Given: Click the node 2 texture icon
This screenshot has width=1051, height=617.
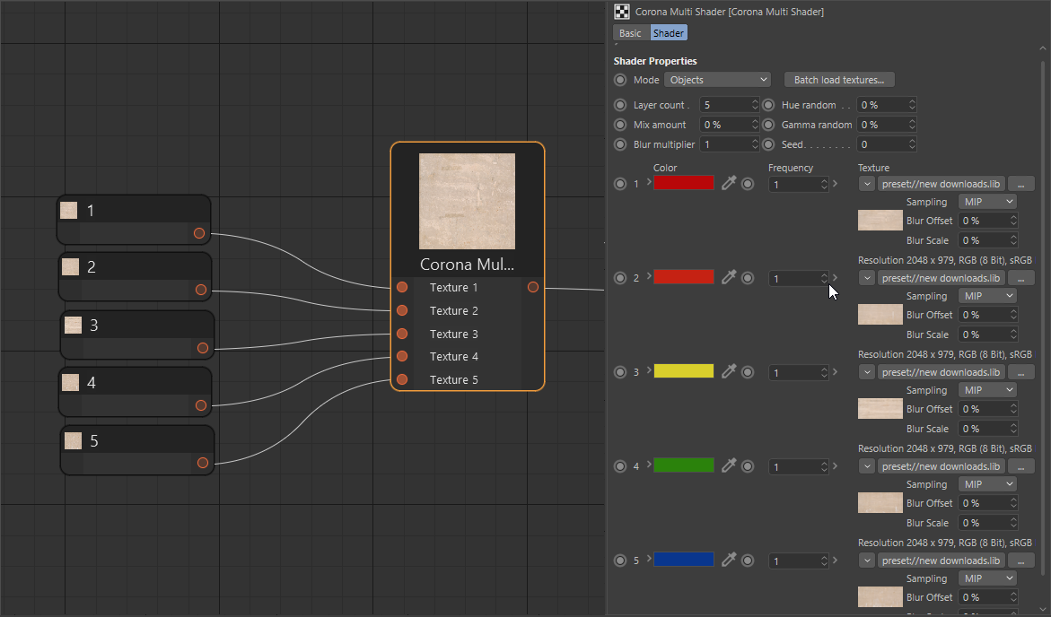Looking at the screenshot, I should point(70,266).
